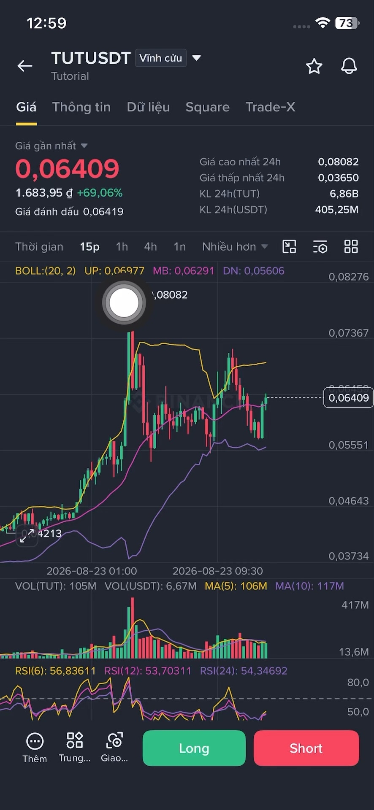The width and height of the screenshot is (374, 810).
Task: Tap the last price 0,06409 in red
Action: pyautogui.click(x=68, y=169)
